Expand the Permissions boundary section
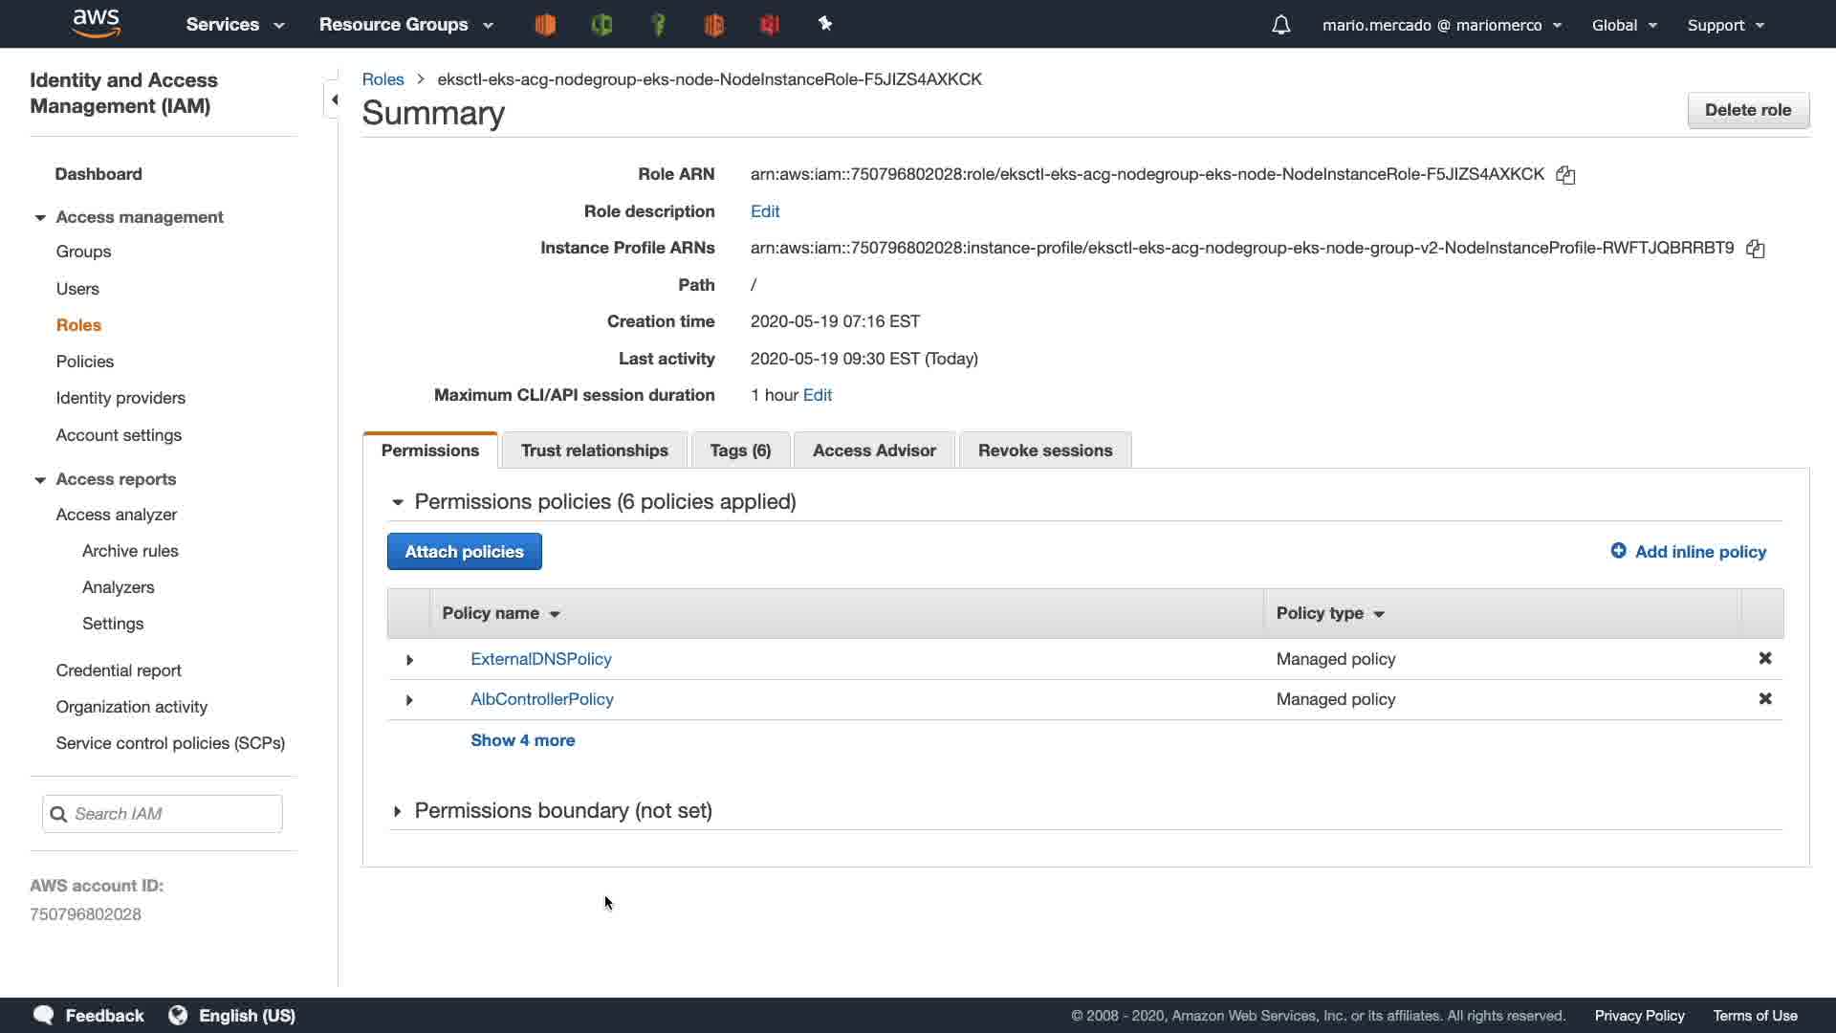Screen dimensions: 1836x1033 pos(397,811)
